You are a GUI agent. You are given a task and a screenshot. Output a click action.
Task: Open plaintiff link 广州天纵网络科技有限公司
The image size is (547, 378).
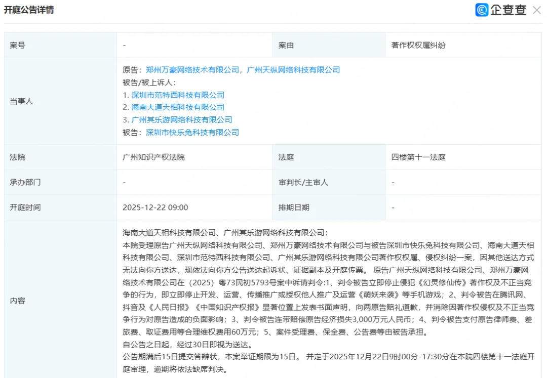(x=294, y=70)
